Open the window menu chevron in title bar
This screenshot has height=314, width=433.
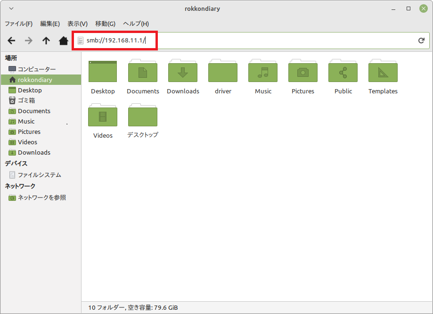click(11, 8)
